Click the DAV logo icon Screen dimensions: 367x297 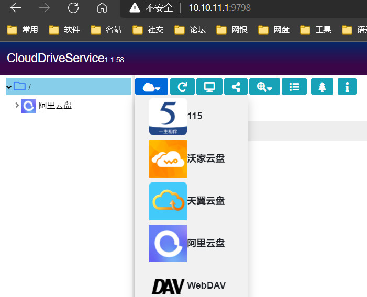click(x=168, y=286)
